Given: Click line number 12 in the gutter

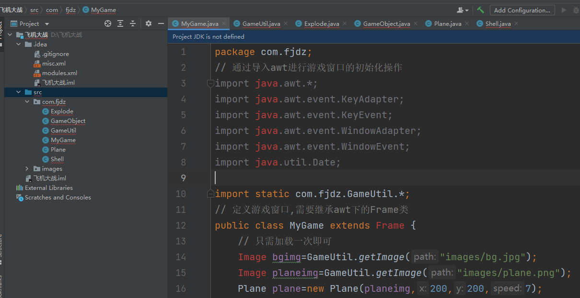Looking at the screenshot, I should 181,225.
